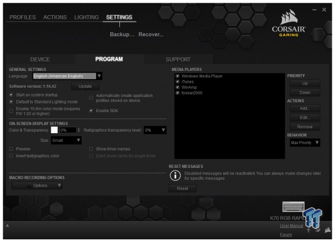Click the color transparency percentage field
335x242 pixels.
[68, 130]
